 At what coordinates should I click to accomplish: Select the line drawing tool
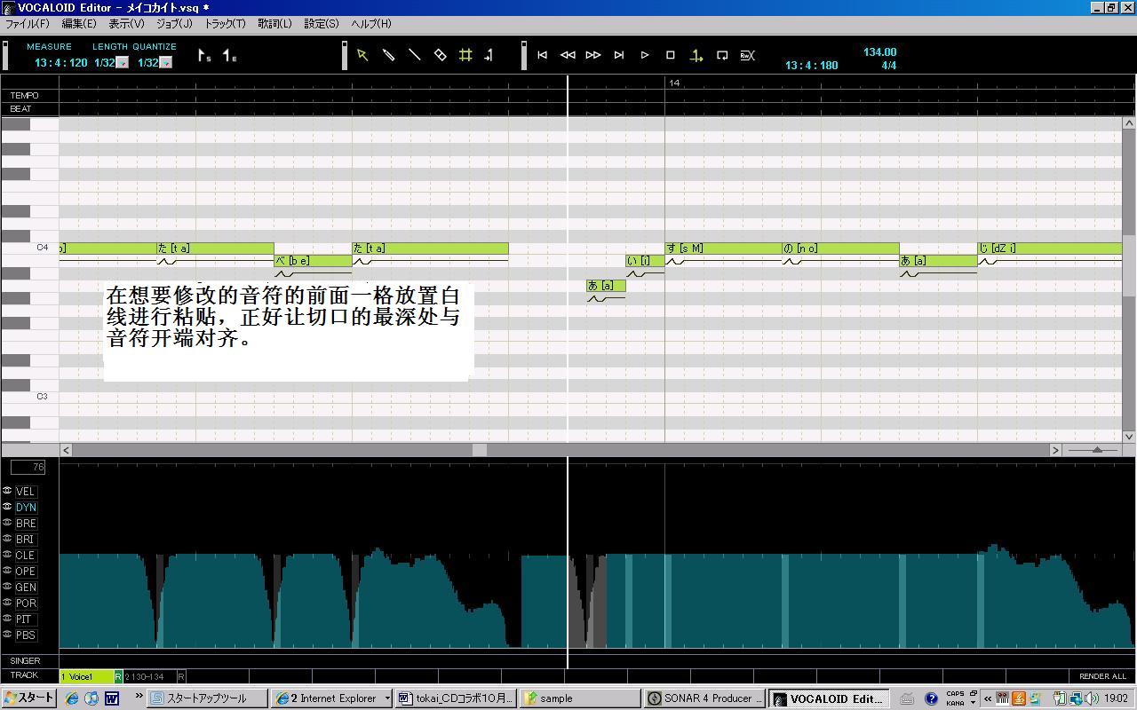point(414,55)
